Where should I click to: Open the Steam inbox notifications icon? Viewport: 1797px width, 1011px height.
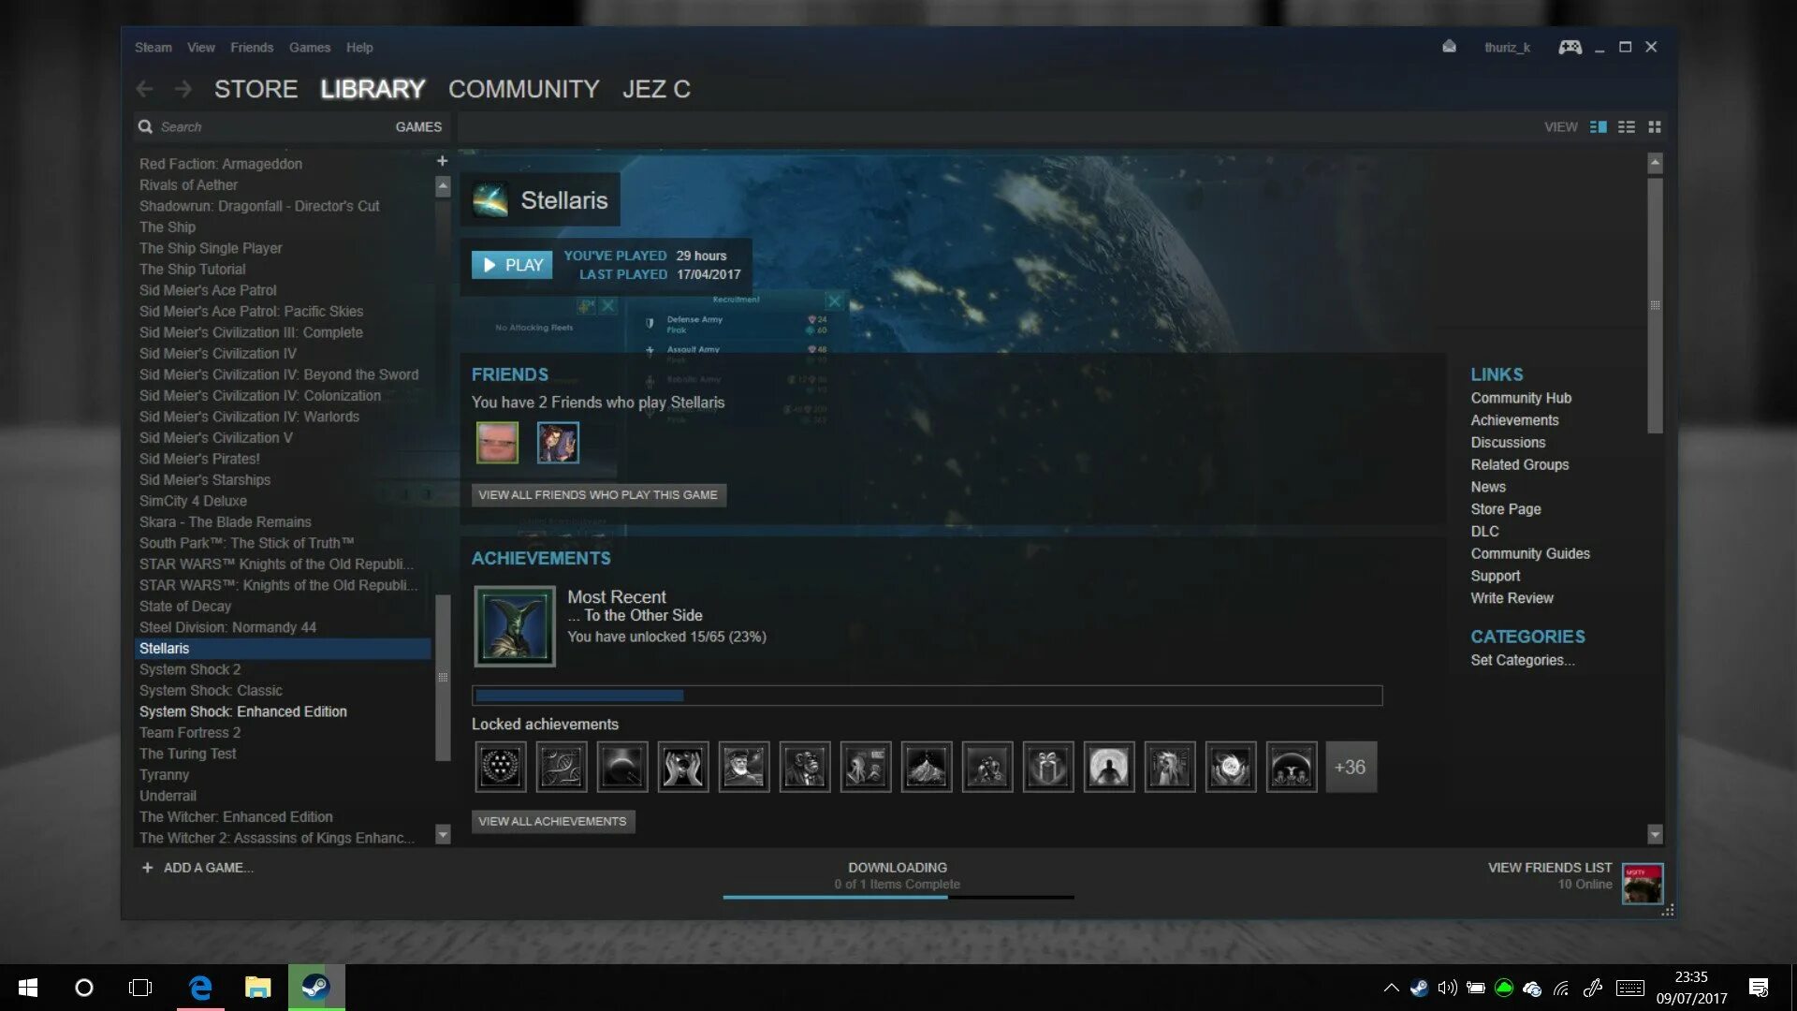click(1449, 47)
